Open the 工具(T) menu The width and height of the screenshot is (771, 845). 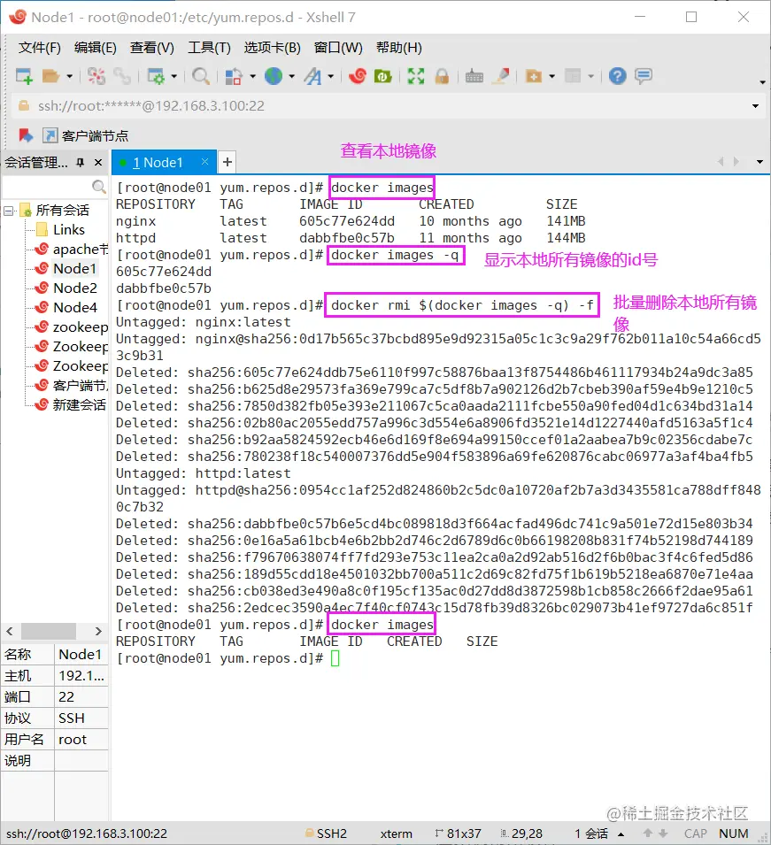(x=209, y=48)
